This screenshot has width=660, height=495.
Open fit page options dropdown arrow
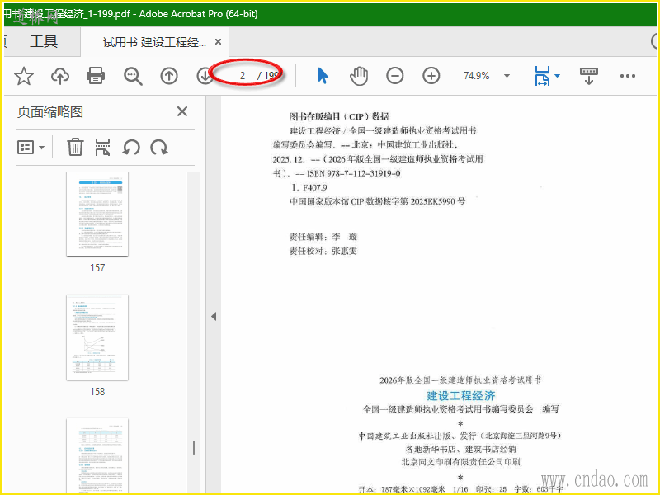(558, 76)
